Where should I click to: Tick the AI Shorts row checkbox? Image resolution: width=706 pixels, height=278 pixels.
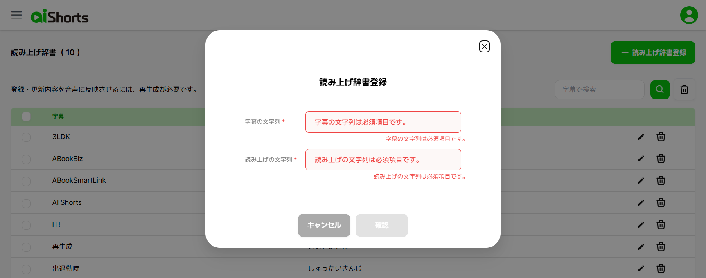click(26, 203)
